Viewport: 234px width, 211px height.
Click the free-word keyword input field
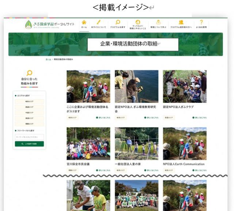pos(30,137)
